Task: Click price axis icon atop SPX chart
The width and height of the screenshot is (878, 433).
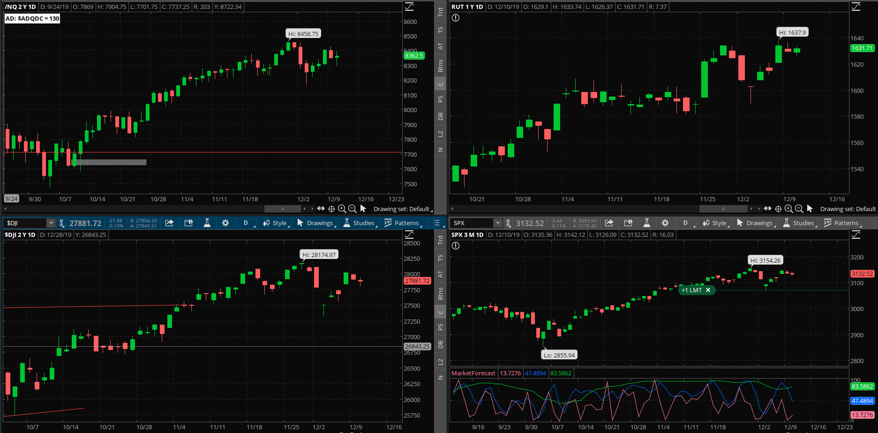Action: point(856,235)
